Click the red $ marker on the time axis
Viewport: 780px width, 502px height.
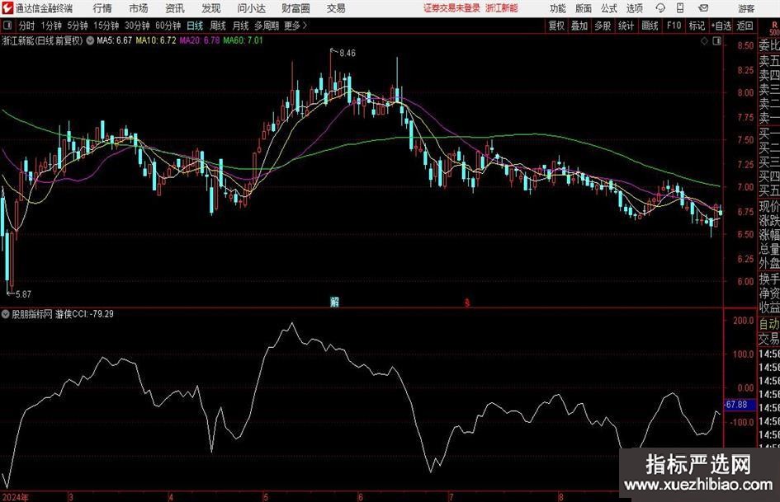(466, 303)
